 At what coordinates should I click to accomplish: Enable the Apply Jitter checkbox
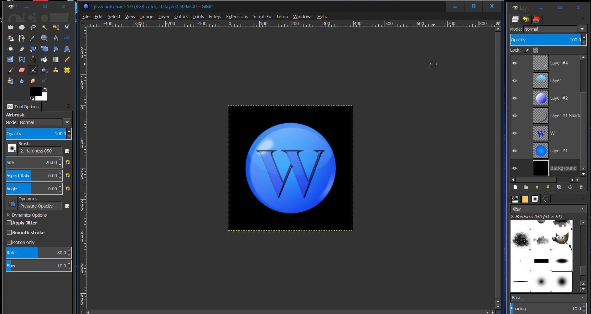pos(9,223)
